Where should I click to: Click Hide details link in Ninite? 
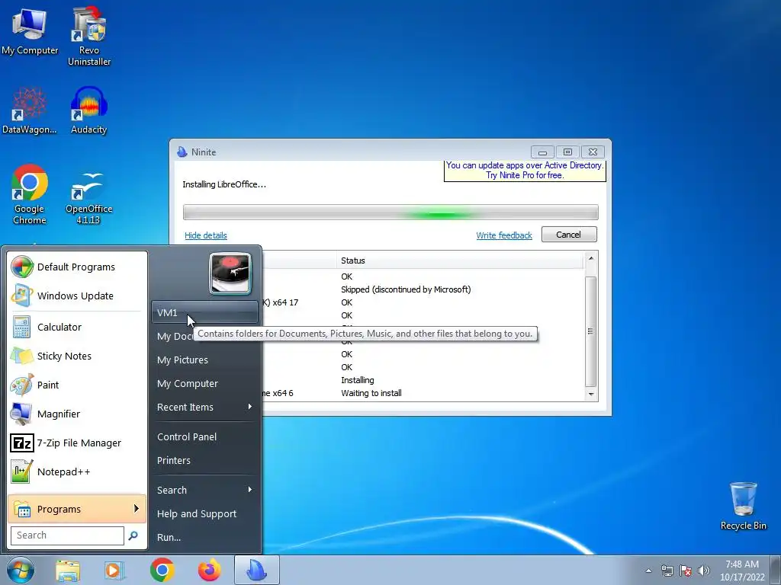tap(206, 235)
